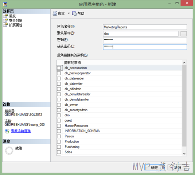This screenshot has height=175, width=195.
Task: Minimize the application role window
Action: tap(169, 4)
